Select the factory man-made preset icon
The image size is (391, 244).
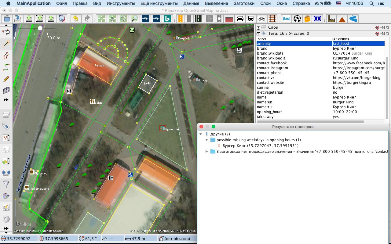coord(331,19)
